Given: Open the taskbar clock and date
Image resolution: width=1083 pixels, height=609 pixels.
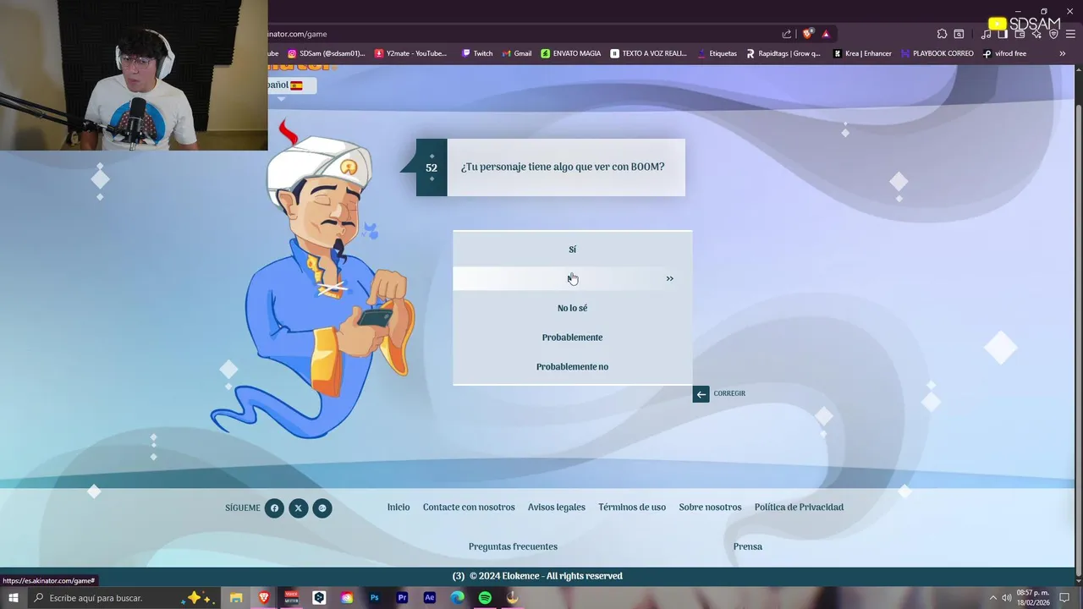Looking at the screenshot, I should tap(1033, 598).
